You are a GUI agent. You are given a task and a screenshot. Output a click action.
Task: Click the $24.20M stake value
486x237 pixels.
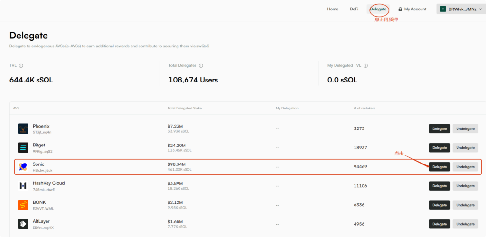tap(177, 145)
